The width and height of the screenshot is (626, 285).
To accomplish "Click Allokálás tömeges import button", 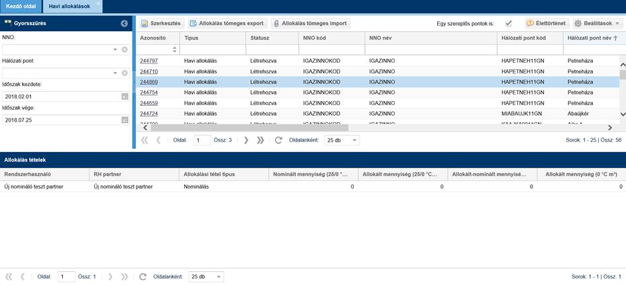I will coord(310,24).
